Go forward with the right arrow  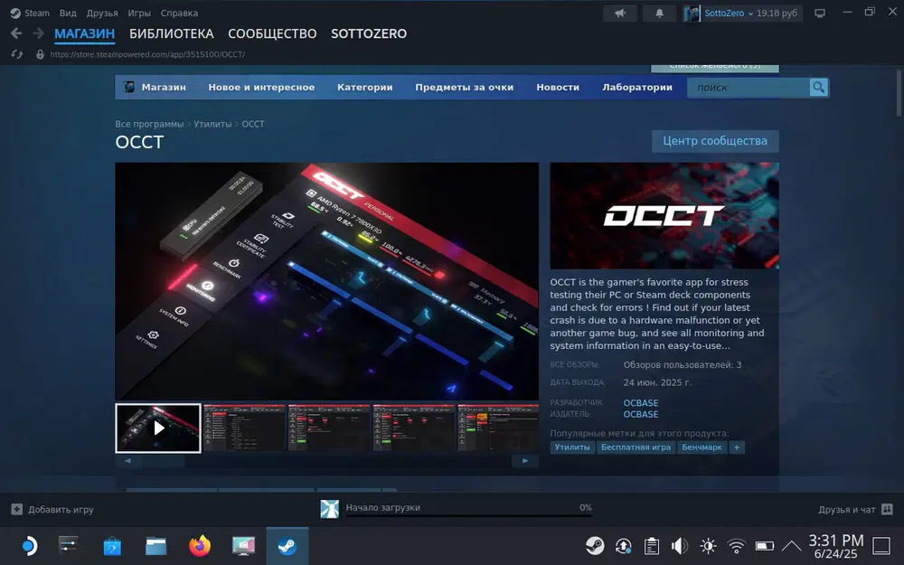pyautogui.click(x=39, y=33)
